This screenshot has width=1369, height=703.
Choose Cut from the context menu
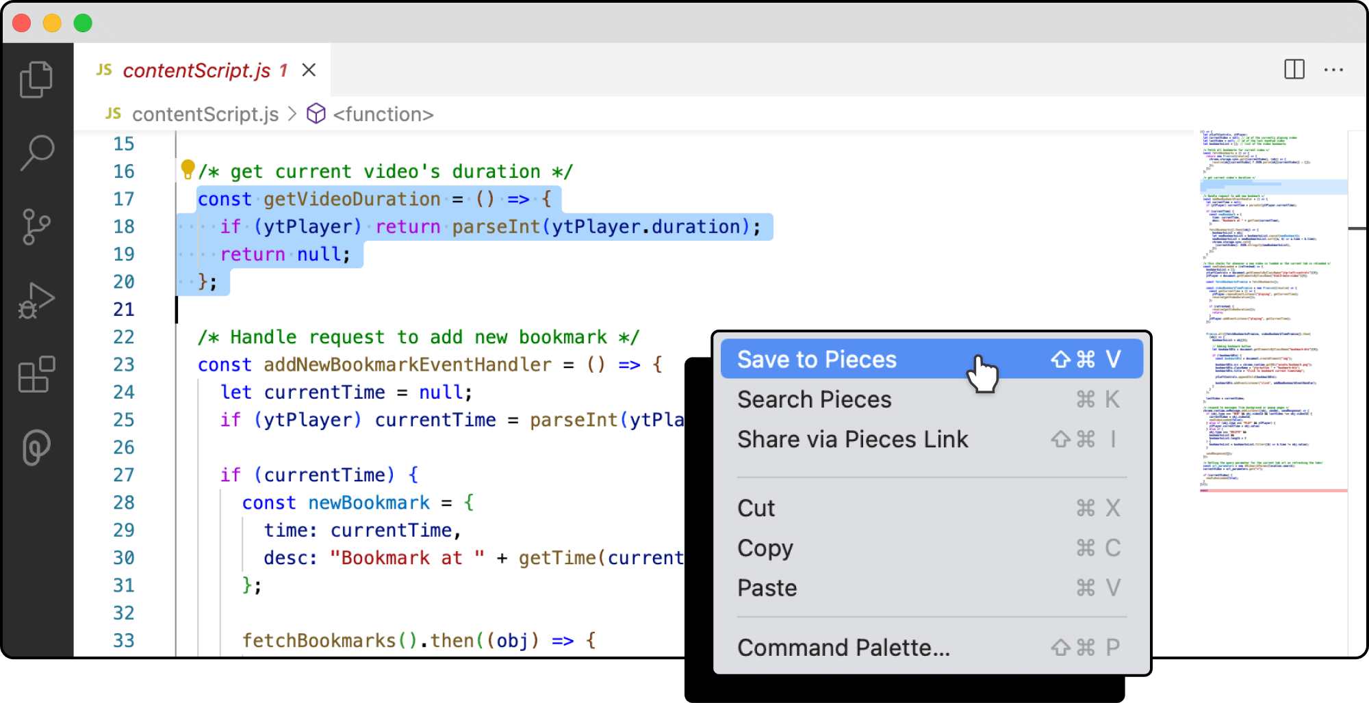(932, 508)
